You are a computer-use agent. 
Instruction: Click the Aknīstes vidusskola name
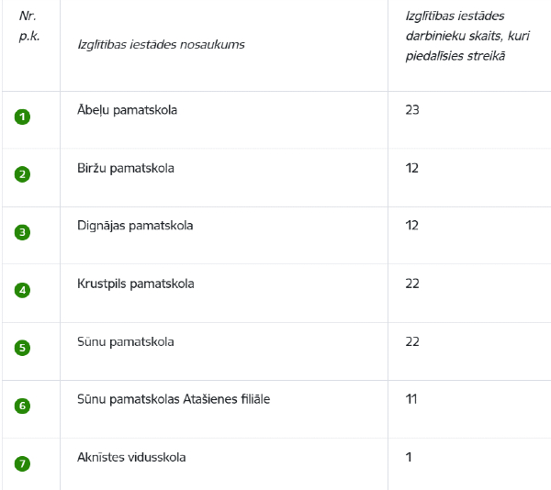131,457
